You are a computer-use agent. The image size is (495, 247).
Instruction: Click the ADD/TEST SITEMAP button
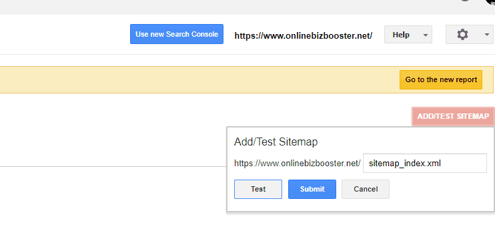[x=453, y=116]
